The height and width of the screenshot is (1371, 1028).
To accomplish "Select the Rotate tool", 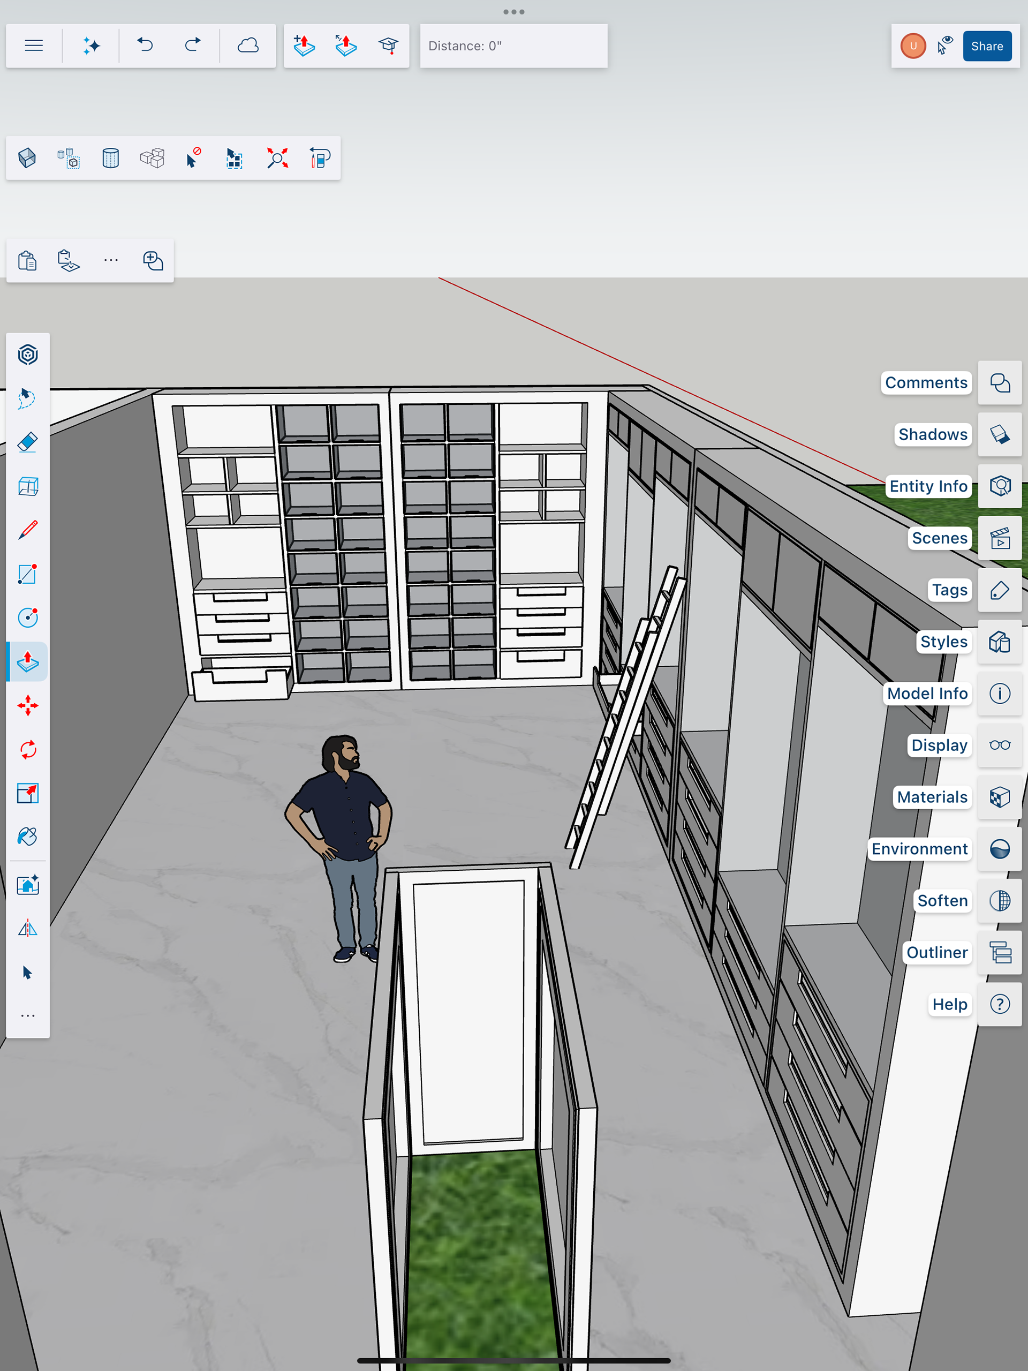I will [27, 749].
